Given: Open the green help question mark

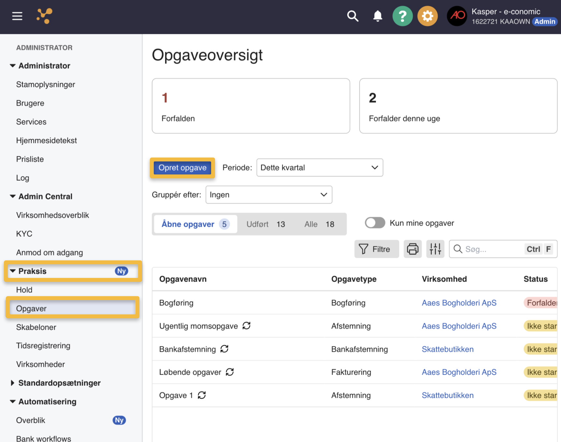Looking at the screenshot, I should coord(402,16).
